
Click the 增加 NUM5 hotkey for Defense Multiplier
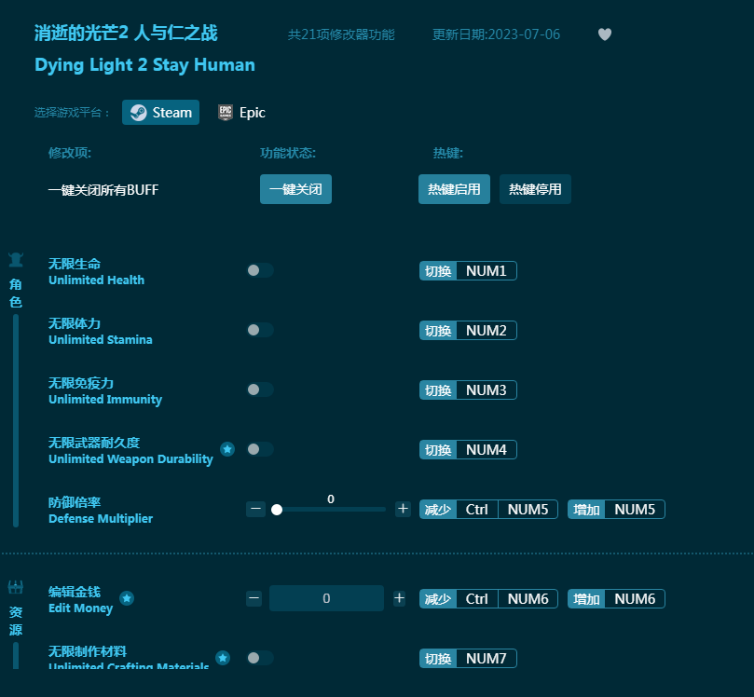point(616,509)
